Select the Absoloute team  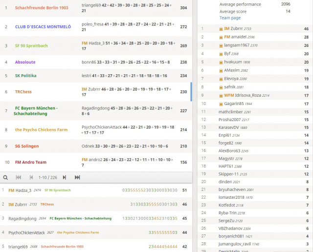(x=25, y=62)
